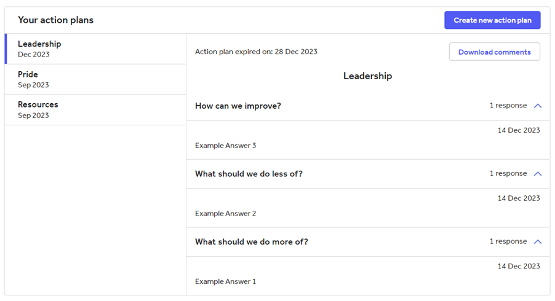Collapse the "How can we improve?" chevron
Viewport: 555px width, 301px height.
tap(538, 106)
